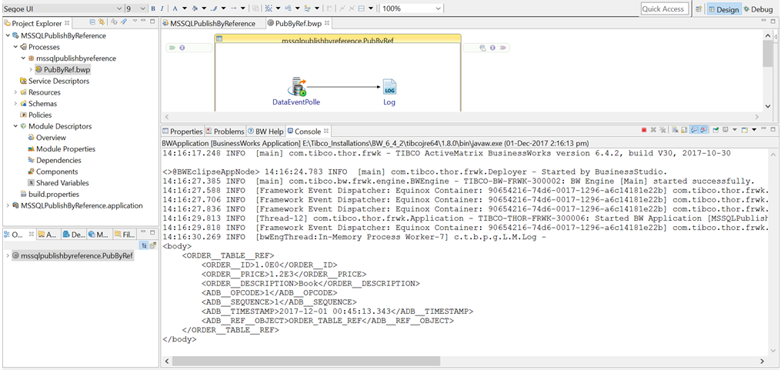Expand the MSSQLPublishByReference.application project
Image resolution: width=781 pixels, height=370 pixels.
pos(8,205)
